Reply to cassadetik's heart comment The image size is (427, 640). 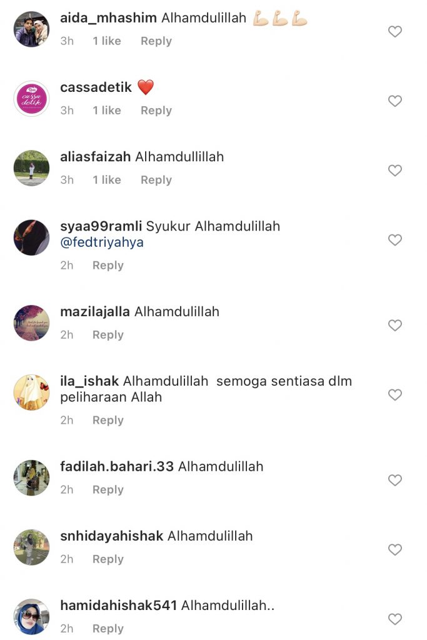click(156, 111)
